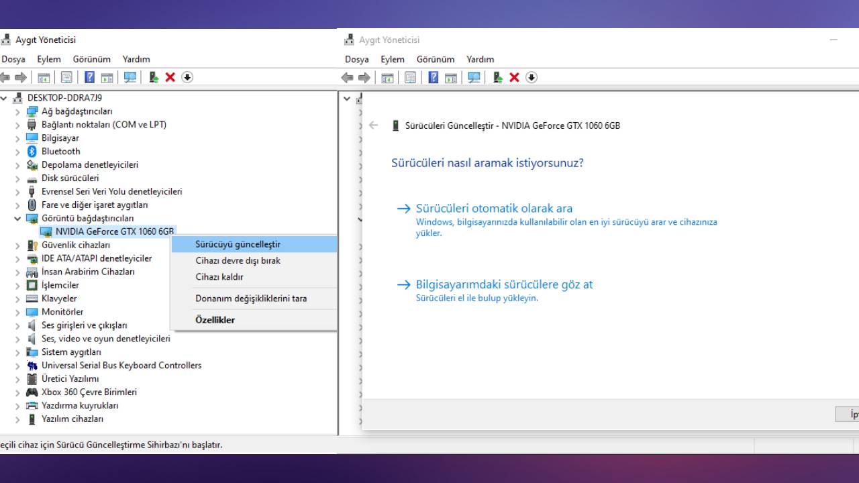Click the forward navigation arrow in Device Manager
The width and height of the screenshot is (859, 483).
point(20,77)
